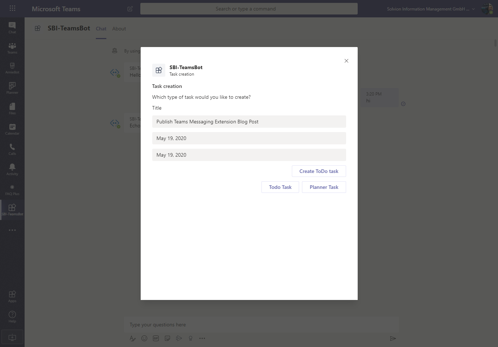Click the SBI-TeamsBot header app icon
This screenshot has width=498, height=347.
tap(38, 28)
